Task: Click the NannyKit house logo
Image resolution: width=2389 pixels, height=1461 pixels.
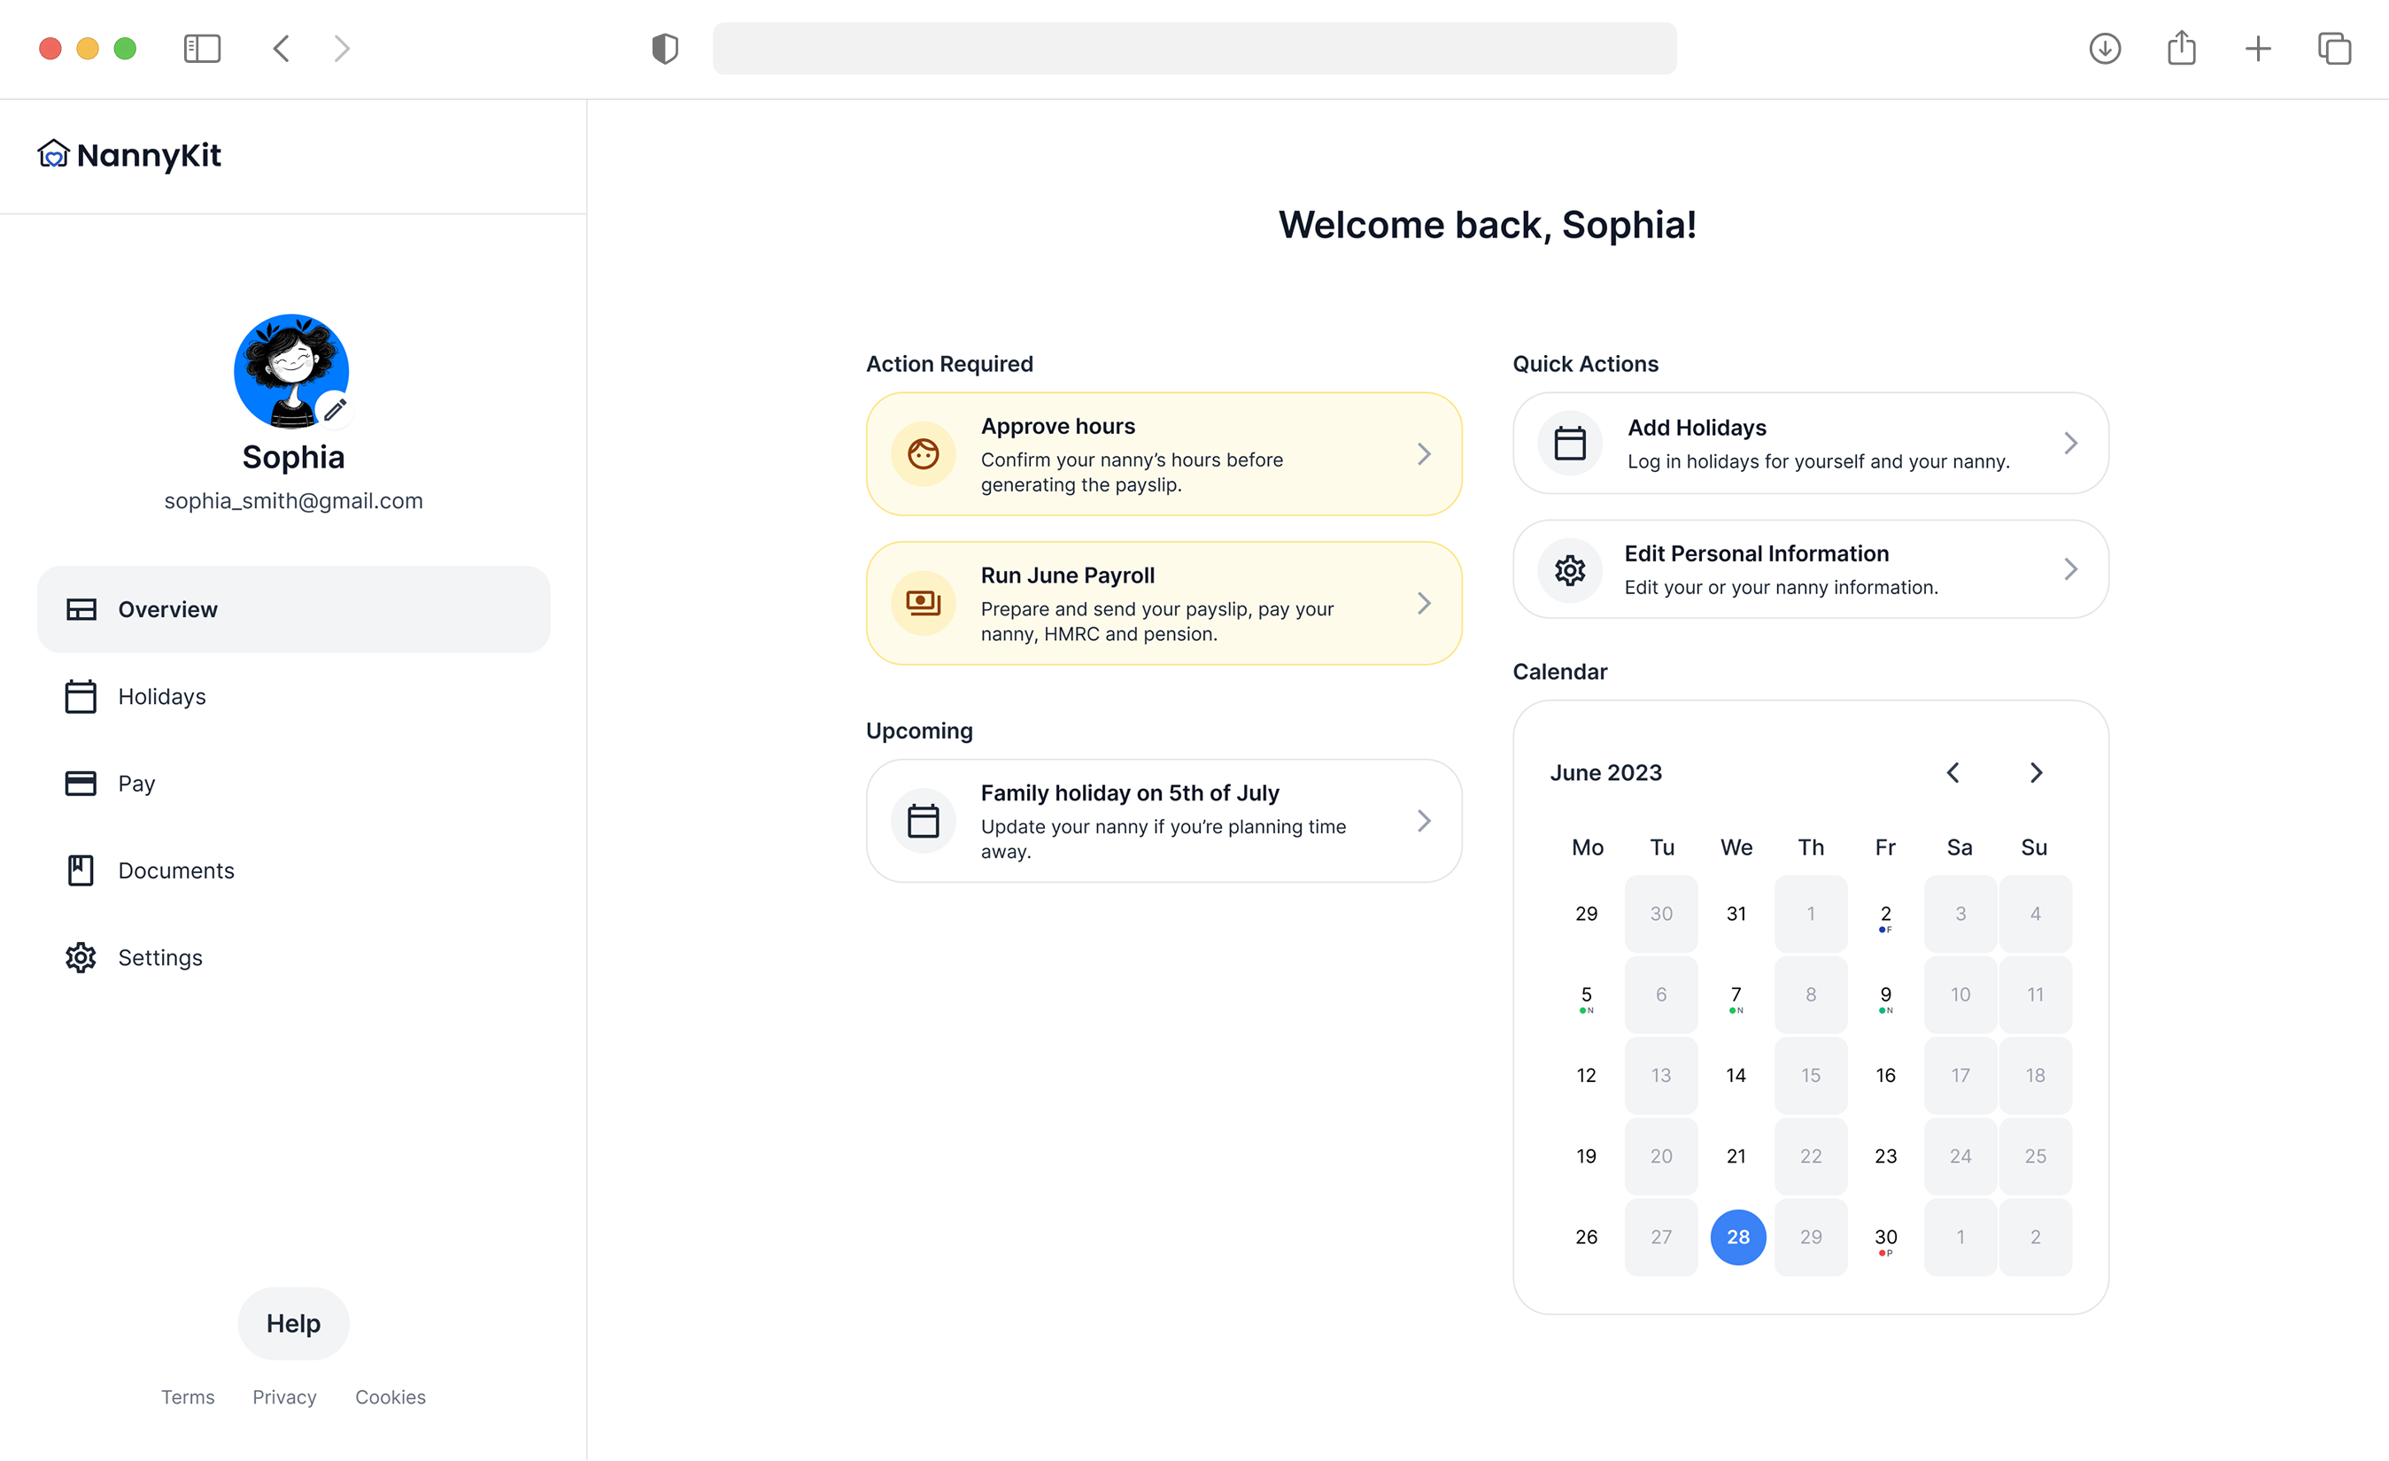Action: 53,154
